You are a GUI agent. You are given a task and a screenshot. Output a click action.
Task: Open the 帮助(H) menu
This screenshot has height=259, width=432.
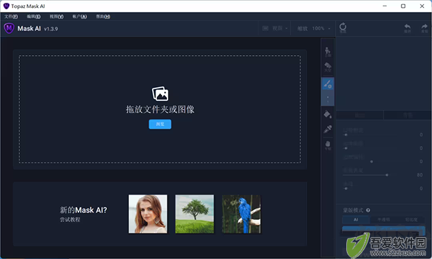pos(103,17)
